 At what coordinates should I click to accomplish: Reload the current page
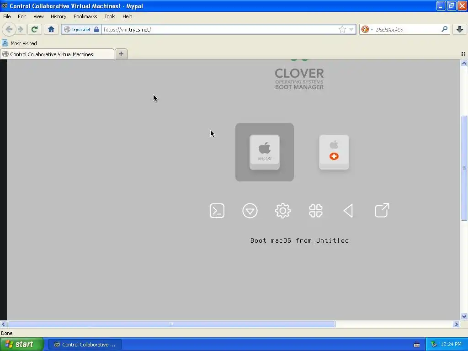point(34,29)
